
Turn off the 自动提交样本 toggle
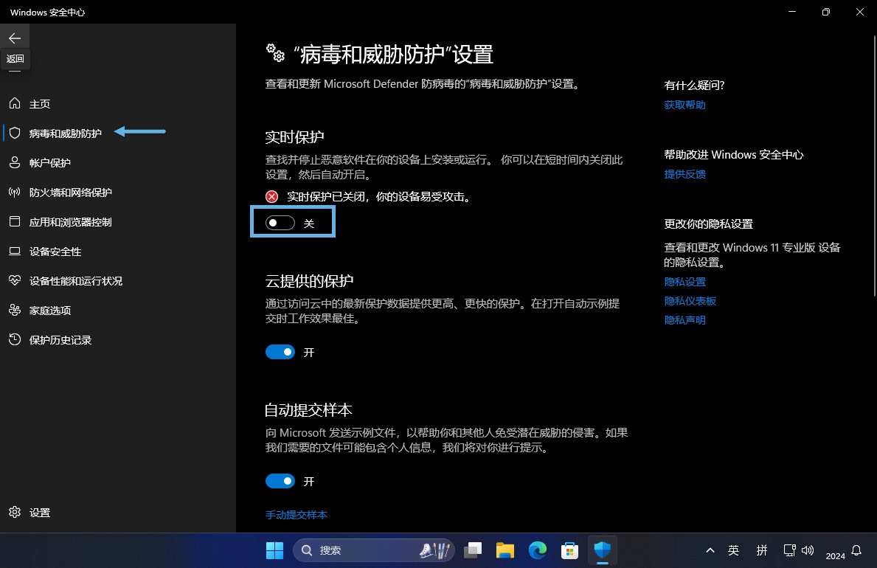pos(280,481)
